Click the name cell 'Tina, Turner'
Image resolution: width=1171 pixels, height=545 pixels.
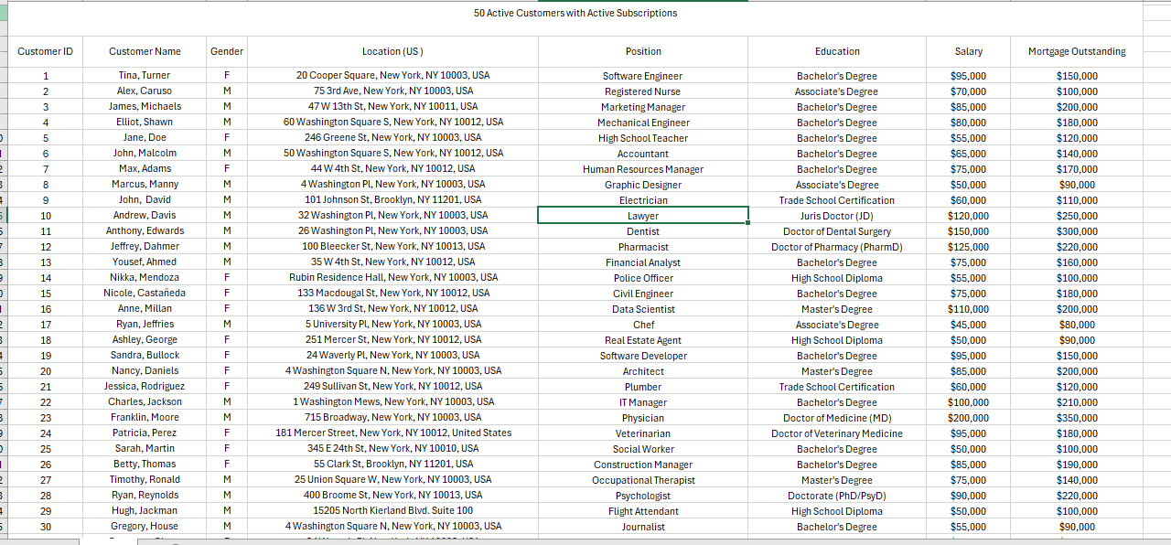click(x=145, y=75)
